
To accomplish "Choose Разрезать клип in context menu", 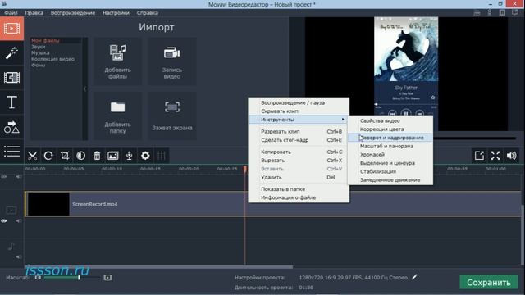I will [299, 131].
